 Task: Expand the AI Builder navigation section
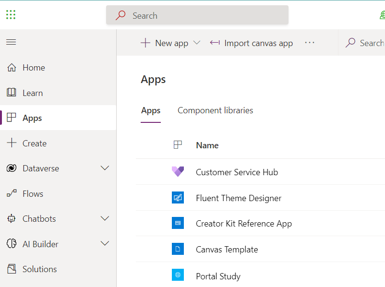pyautogui.click(x=105, y=244)
